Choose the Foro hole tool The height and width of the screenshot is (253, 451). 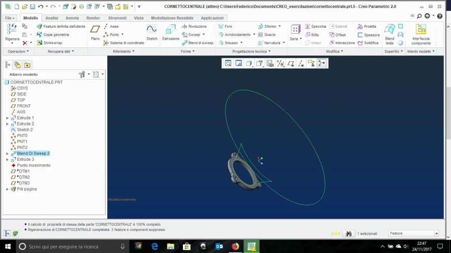tap(225, 26)
